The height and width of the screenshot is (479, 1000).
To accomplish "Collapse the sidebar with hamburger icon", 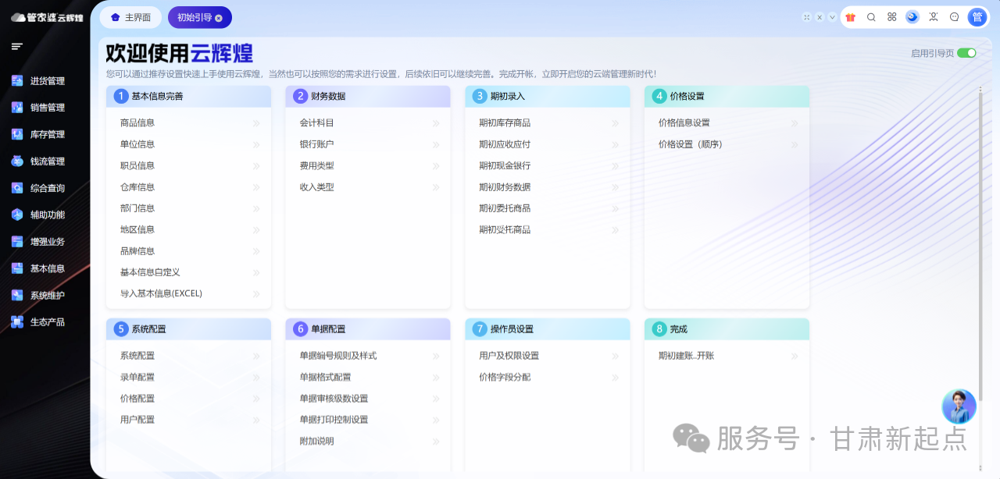I will 17,47.
